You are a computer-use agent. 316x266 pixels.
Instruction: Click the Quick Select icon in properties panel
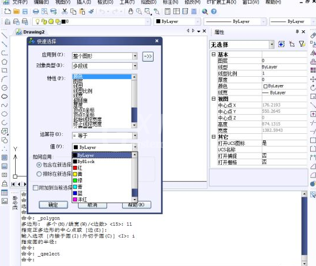click(301, 44)
